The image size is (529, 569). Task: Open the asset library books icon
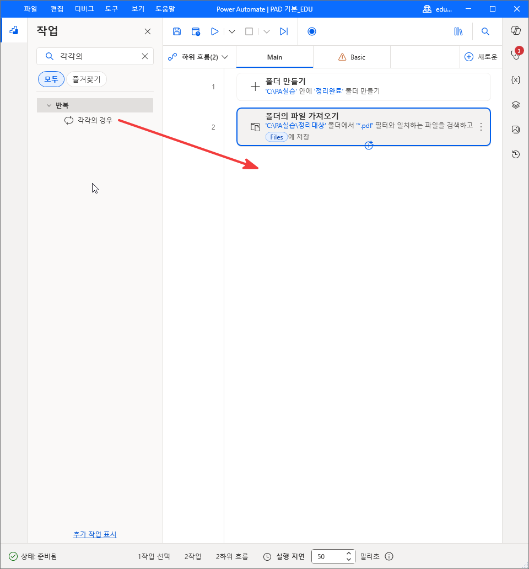[x=458, y=31]
